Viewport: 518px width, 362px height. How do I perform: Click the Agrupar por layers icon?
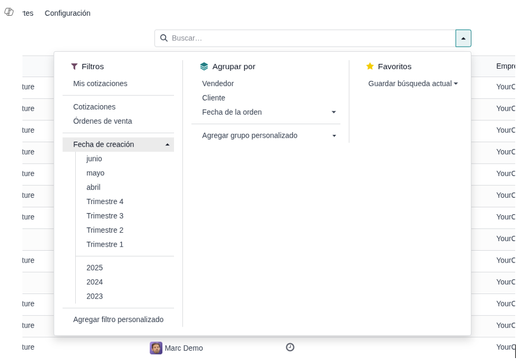[204, 66]
